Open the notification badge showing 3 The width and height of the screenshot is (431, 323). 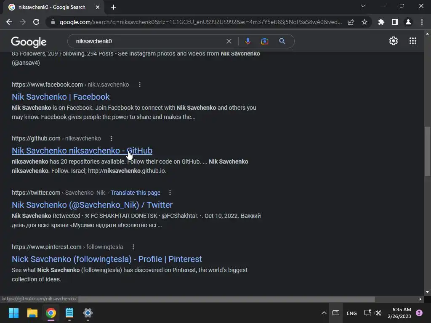coord(419,313)
